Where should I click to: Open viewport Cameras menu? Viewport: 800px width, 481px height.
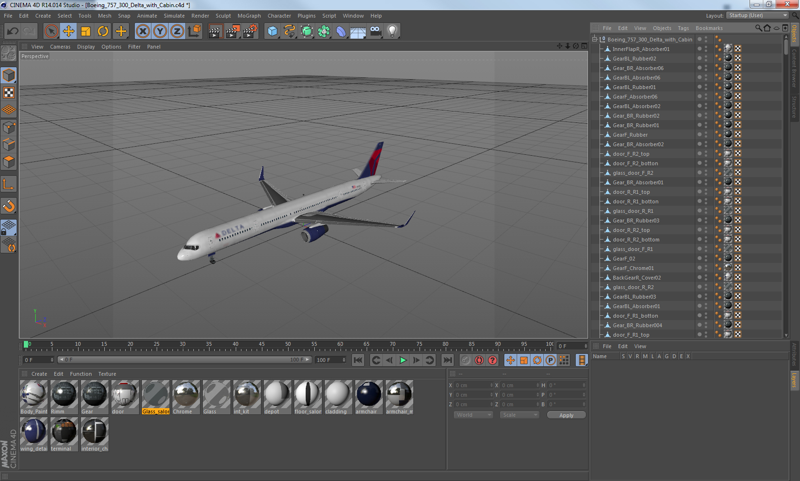pyautogui.click(x=60, y=47)
